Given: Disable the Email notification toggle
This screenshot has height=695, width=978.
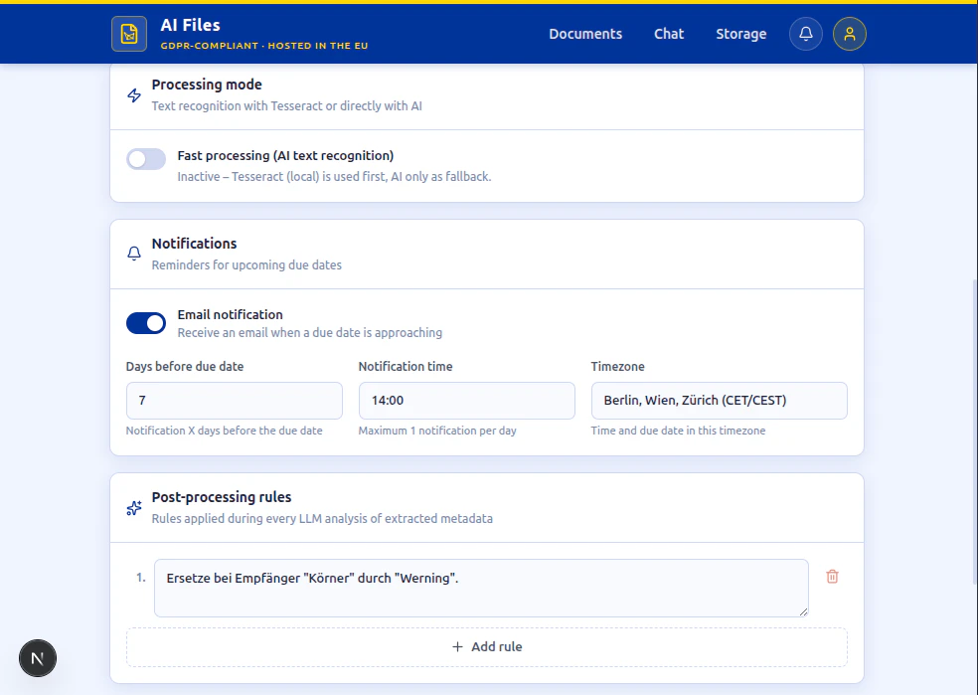Looking at the screenshot, I should pyautogui.click(x=145, y=323).
